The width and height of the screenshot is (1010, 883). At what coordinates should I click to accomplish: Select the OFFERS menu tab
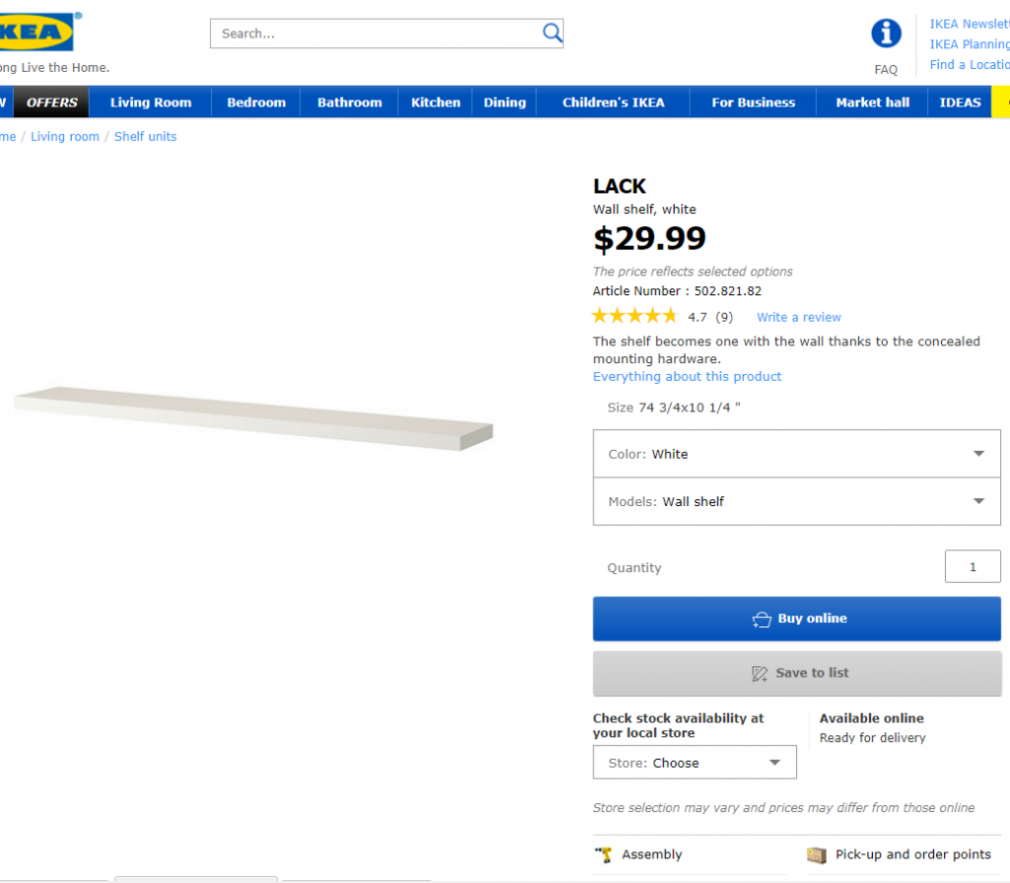[52, 103]
